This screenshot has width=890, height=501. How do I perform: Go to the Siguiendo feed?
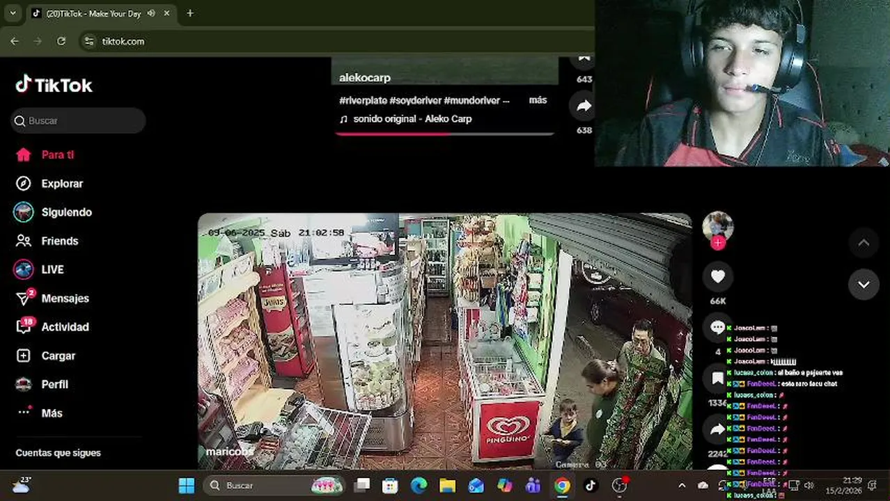[x=54, y=212]
